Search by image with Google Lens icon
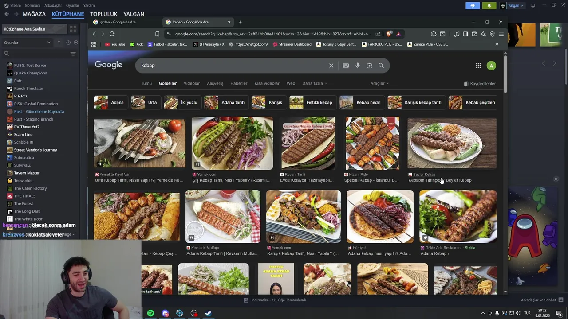Viewport: 568px width, 319px height. coord(369,66)
